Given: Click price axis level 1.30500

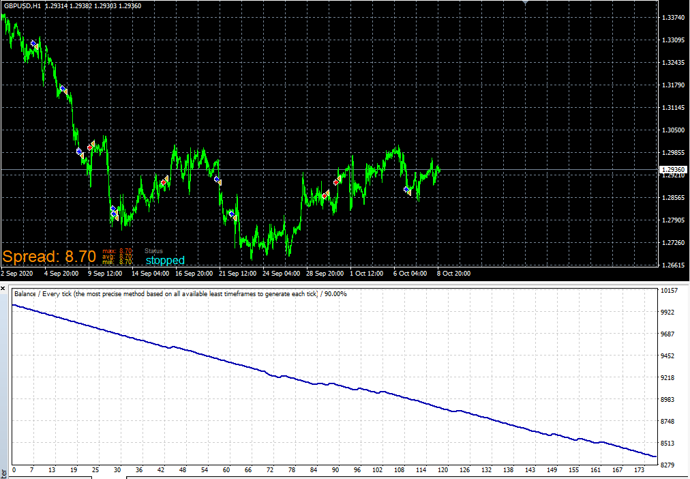Looking at the screenshot, I should point(673,130).
